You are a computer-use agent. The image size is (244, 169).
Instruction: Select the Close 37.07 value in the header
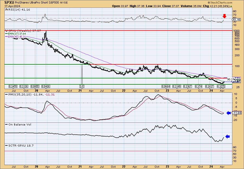coord(171,6)
